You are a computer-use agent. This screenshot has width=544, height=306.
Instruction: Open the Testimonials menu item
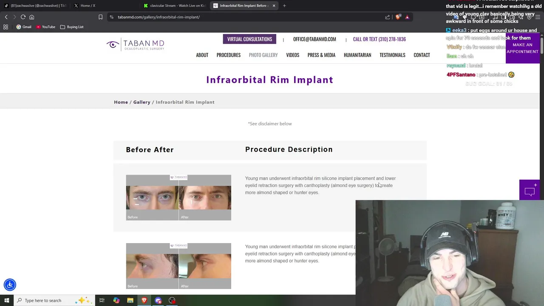click(x=392, y=55)
